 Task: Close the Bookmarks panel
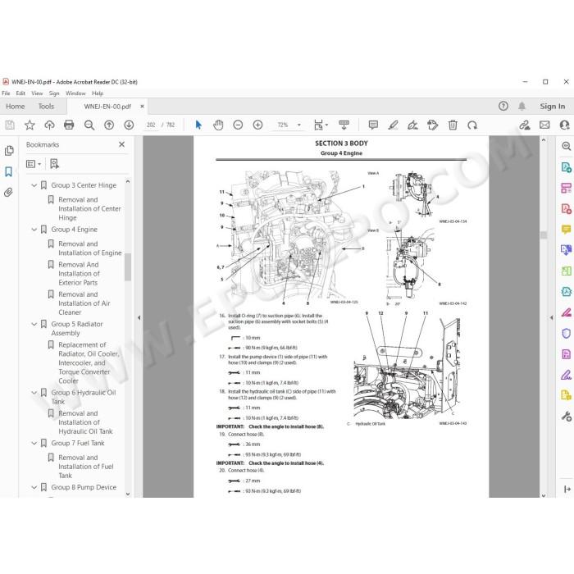[122, 144]
